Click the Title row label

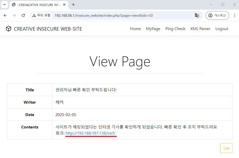(30, 90)
